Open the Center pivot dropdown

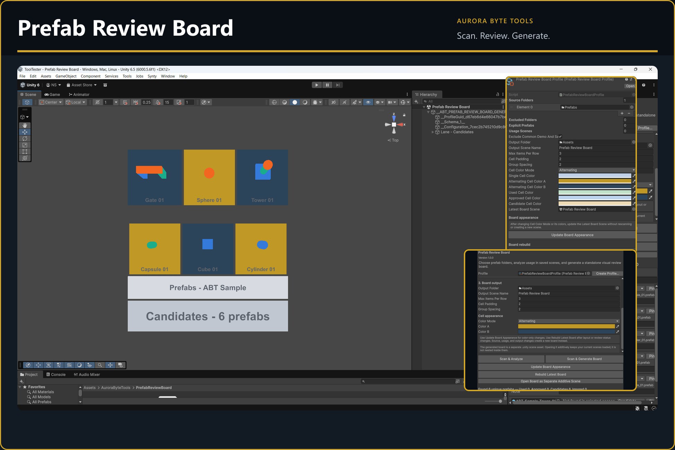pyautogui.click(x=51, y=102)
